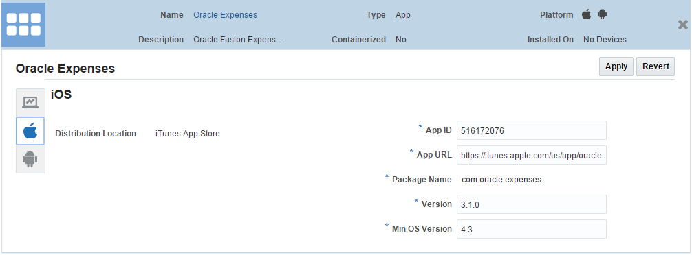Focus the Min OS Version field
The width and height of the screenshot is (692, 255).
click(531, 229)
